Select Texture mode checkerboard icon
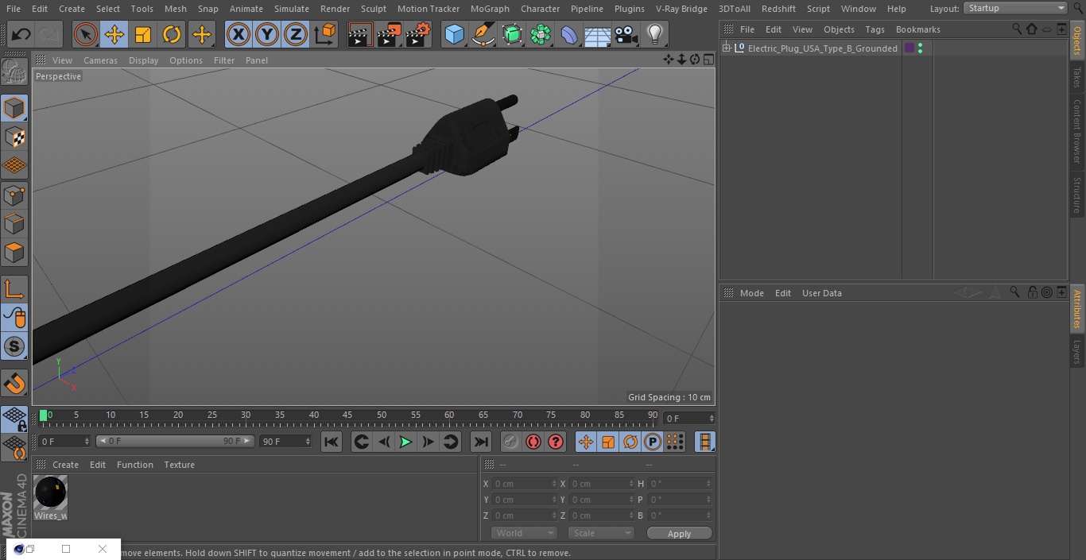 pos(14,137)
